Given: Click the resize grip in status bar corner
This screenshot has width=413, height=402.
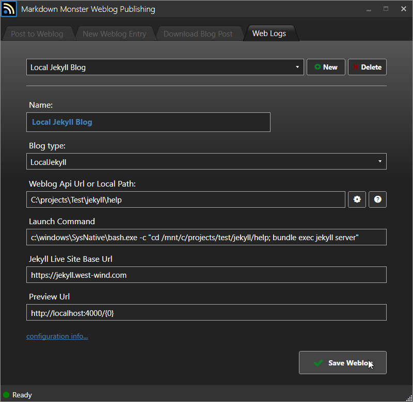Looking at the screenshot, I should [x=409, y=398].
